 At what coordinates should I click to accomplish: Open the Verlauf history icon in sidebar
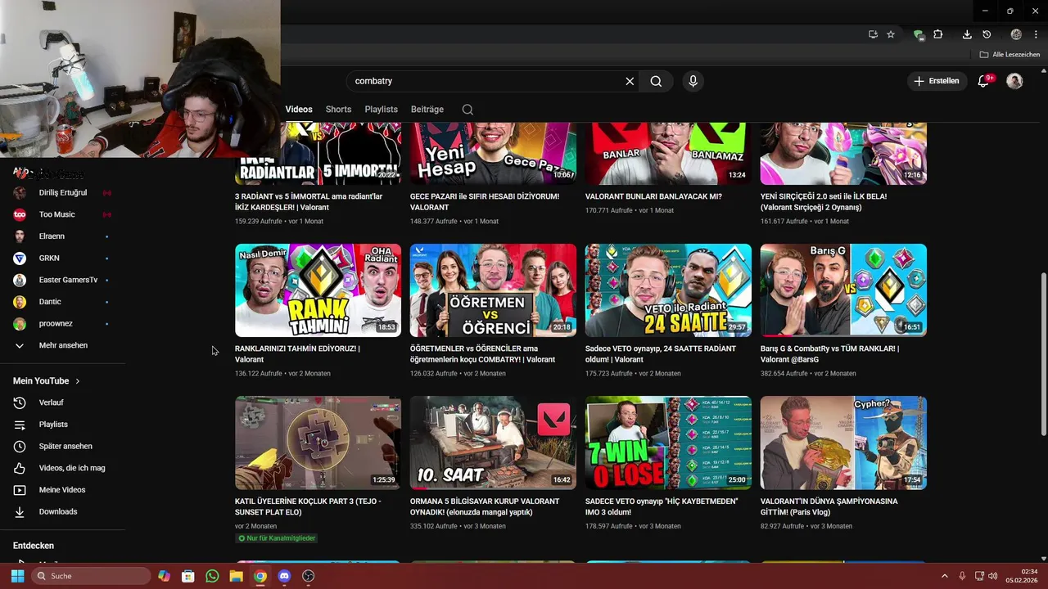click(20, 402)
